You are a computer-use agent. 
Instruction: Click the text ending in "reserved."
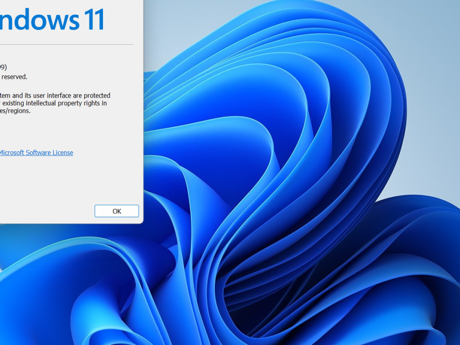click(14, 76)
